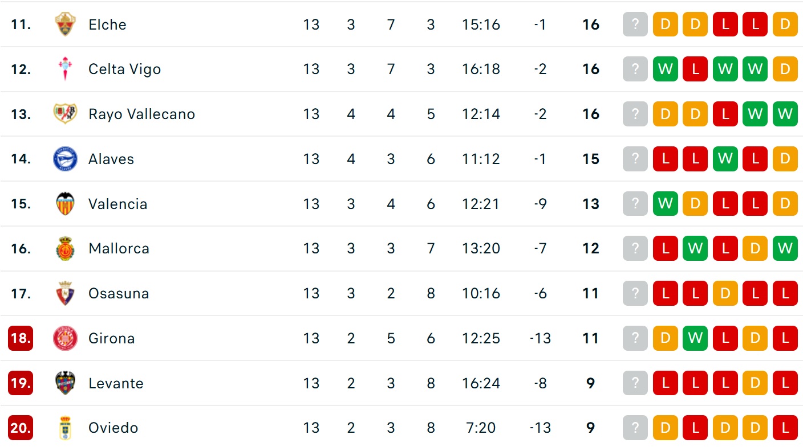Click Celta Vigo's upcoming match question-mark badge

[x=635, y=69]
